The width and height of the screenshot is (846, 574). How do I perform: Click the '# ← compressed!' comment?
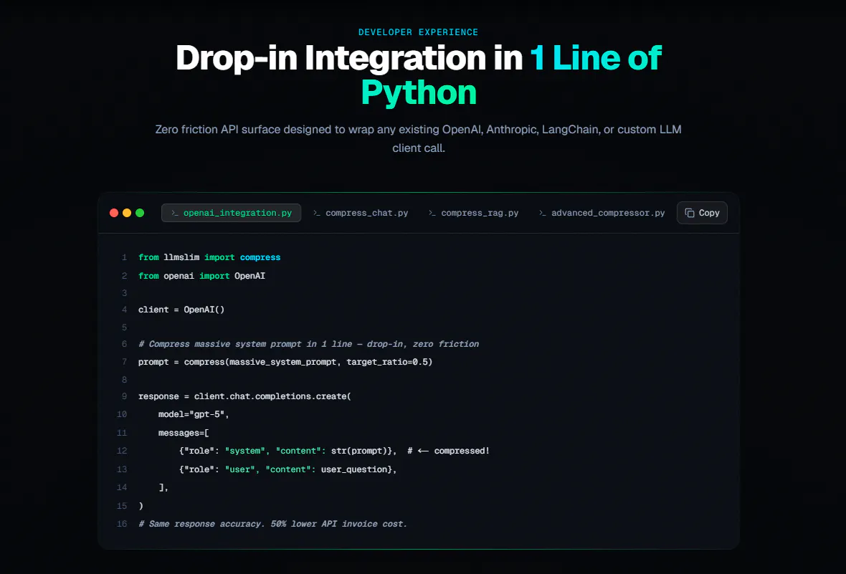pos(448,451)
